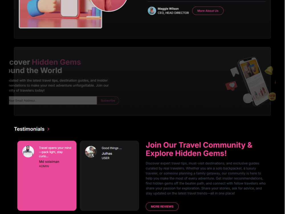
Task: Click Julhas's profile picture
Action: click(x=91, y=152)
